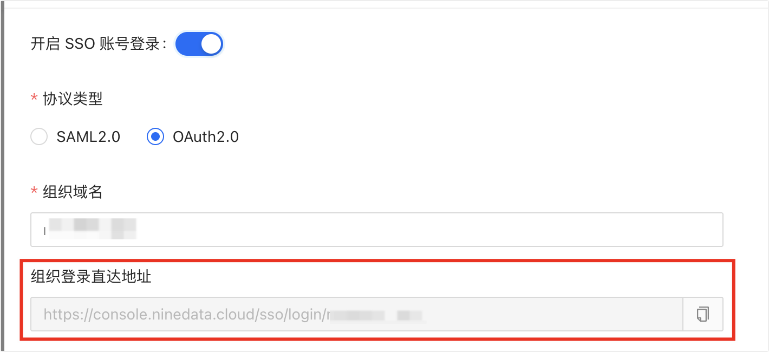Disable the SSO account login switch
769x352 pixels.
click(199, 44)
